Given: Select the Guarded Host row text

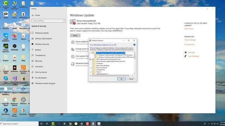Looking at the screenshot, I should click(101, 70).
